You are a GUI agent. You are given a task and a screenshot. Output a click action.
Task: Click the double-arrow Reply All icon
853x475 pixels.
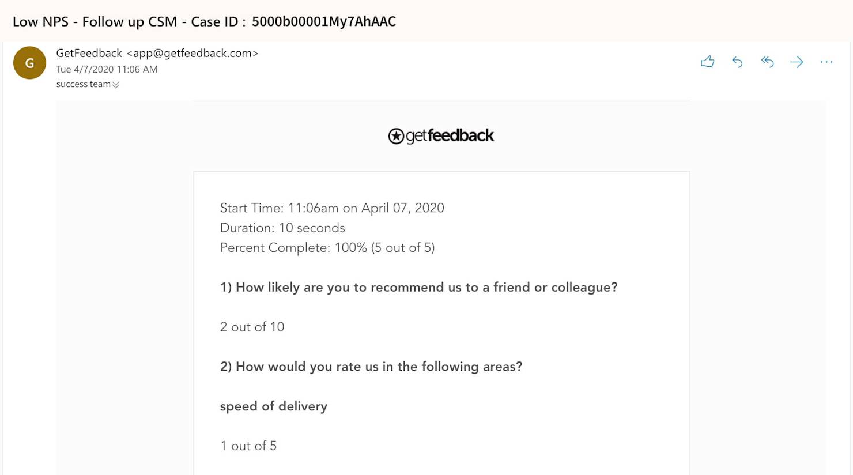[767, 62]
